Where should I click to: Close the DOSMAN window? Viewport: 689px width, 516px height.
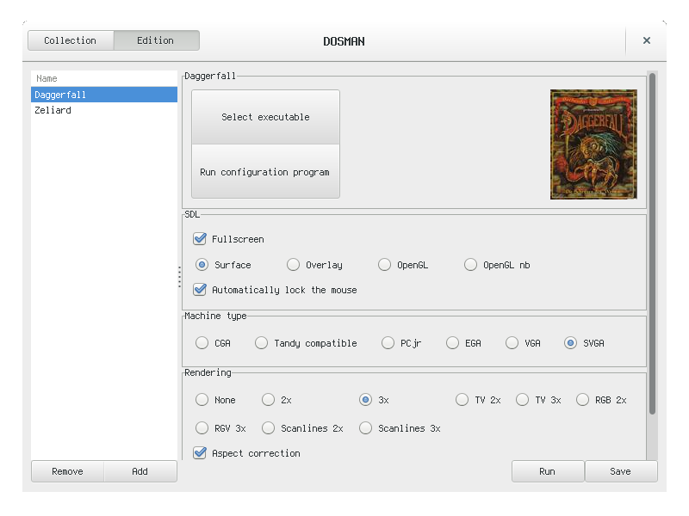click(x=647, y=40)
